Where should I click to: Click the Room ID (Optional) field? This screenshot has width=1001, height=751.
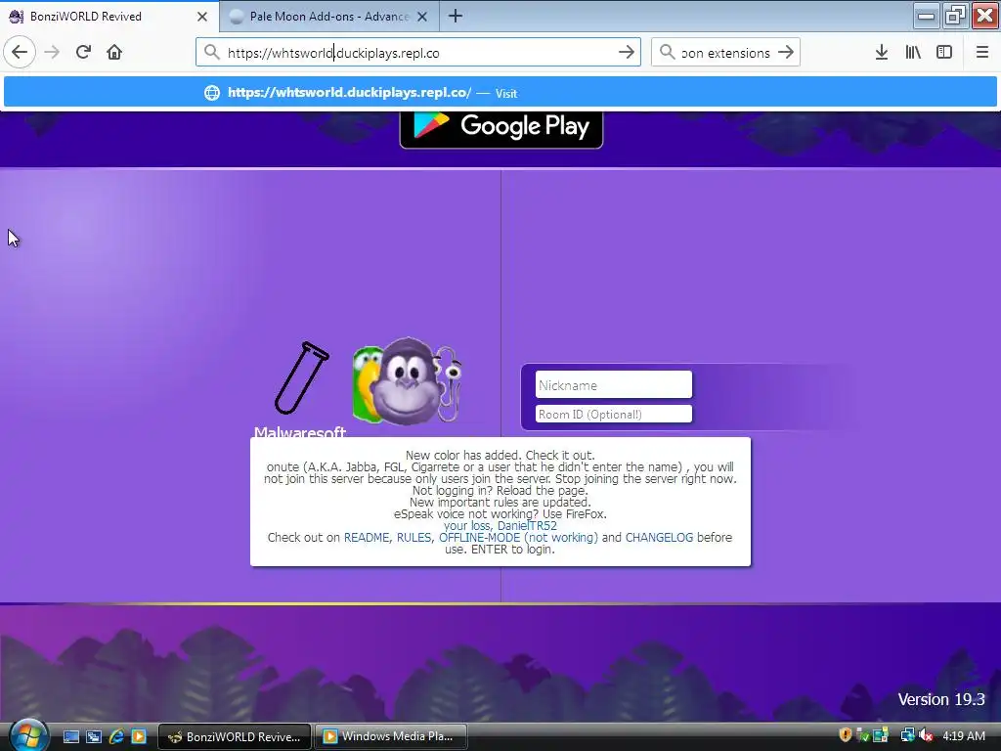614,414
